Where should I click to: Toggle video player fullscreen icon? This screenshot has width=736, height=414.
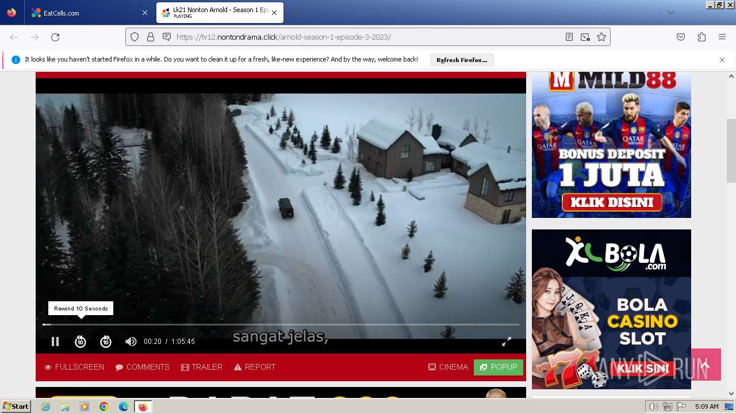507,342
